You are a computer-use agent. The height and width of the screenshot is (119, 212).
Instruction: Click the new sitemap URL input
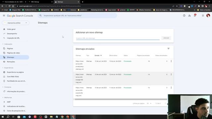click(118, 38)
